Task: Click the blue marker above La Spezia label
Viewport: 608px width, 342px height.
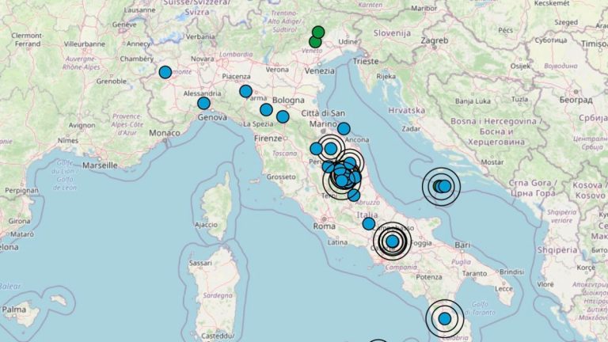Action: tap(266, 109)
